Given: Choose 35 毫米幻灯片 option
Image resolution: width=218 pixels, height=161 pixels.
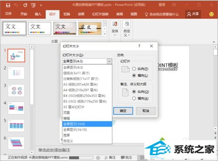Looking at the screenshot, I should (87, 107).
